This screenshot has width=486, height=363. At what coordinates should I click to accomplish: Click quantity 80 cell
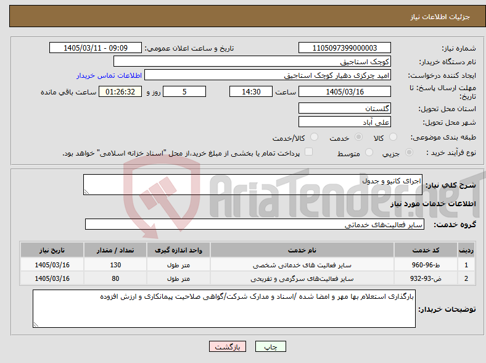115,278
